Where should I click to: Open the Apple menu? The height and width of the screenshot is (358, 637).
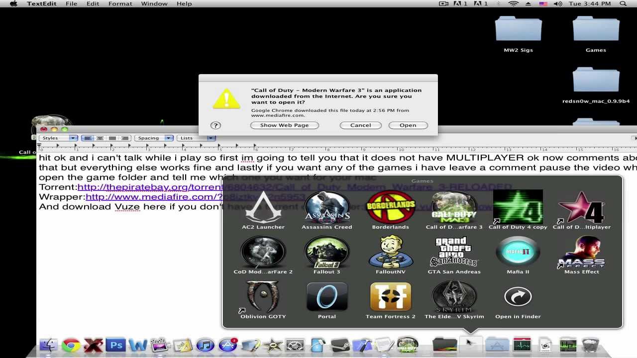(13, 4)
